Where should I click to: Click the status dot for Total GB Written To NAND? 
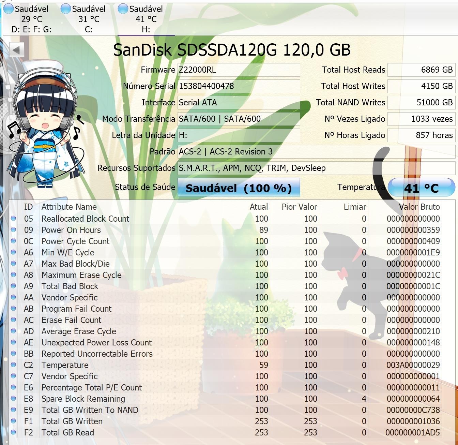point(13,410)
